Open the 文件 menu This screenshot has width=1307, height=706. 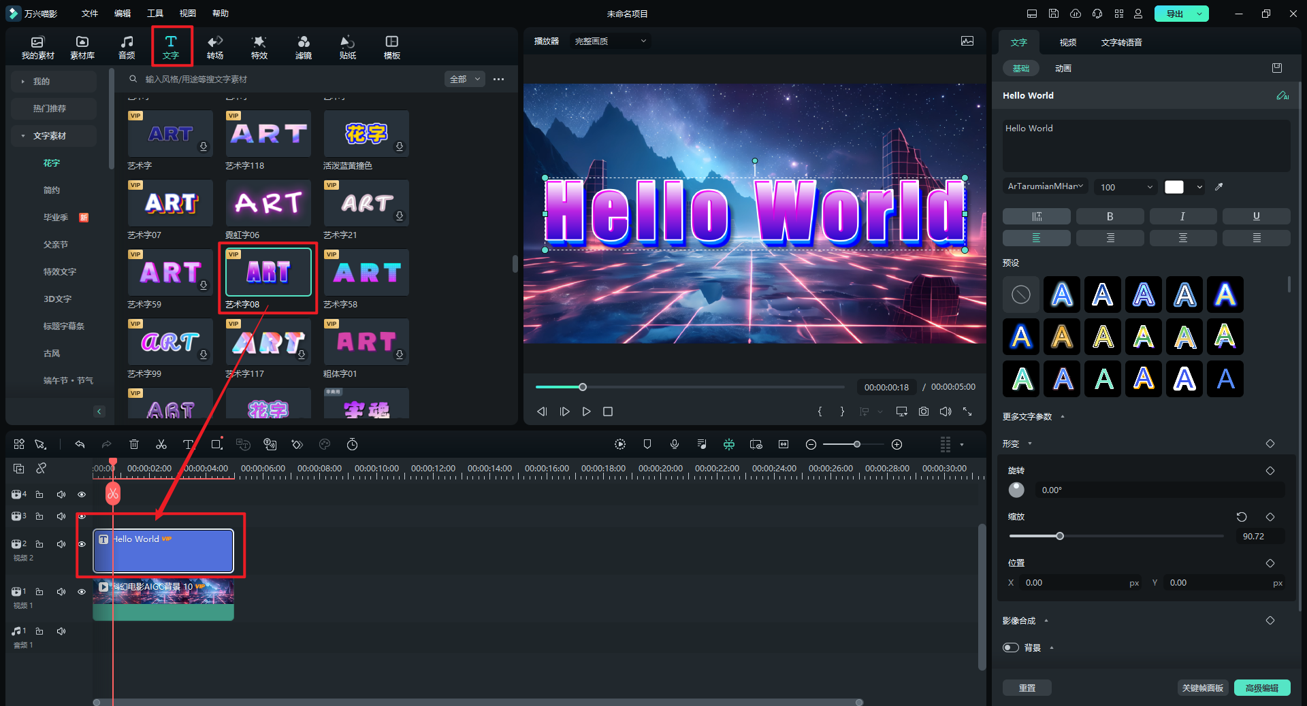[x=90, y=14]
